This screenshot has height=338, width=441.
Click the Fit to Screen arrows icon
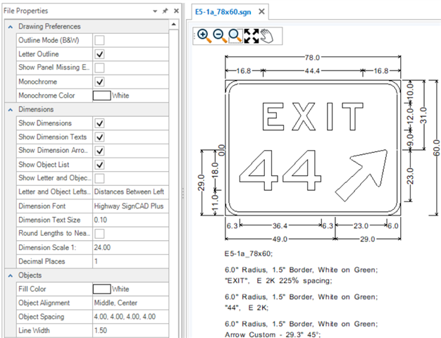(251, 36)
